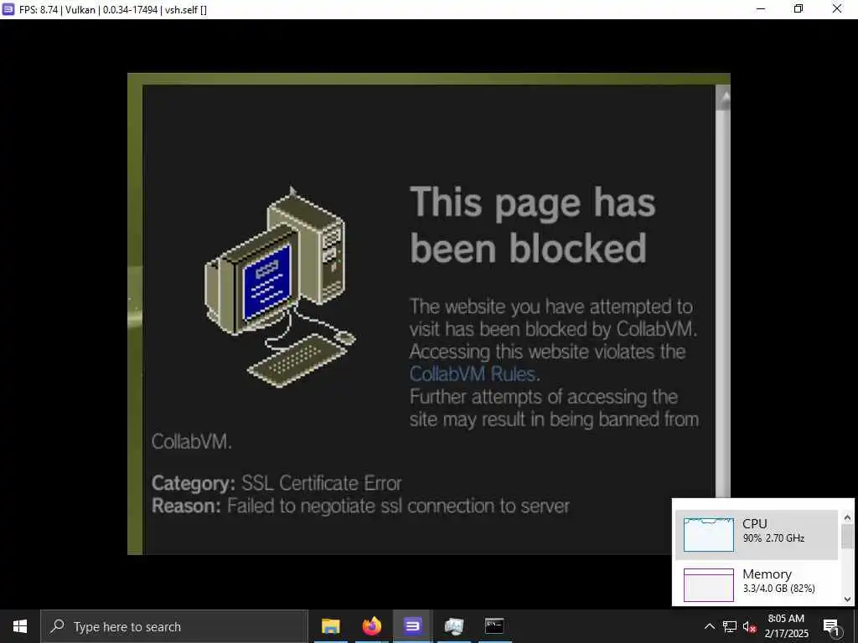Restore down the RPCS3 game window
Screen dimensions: 858x643
pyautogui.click(x=799, y=8)
